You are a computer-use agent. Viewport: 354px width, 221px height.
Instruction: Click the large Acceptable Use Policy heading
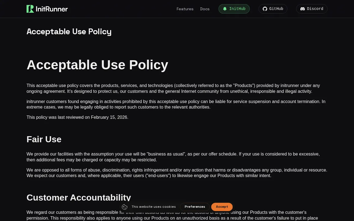click(97, 65)
